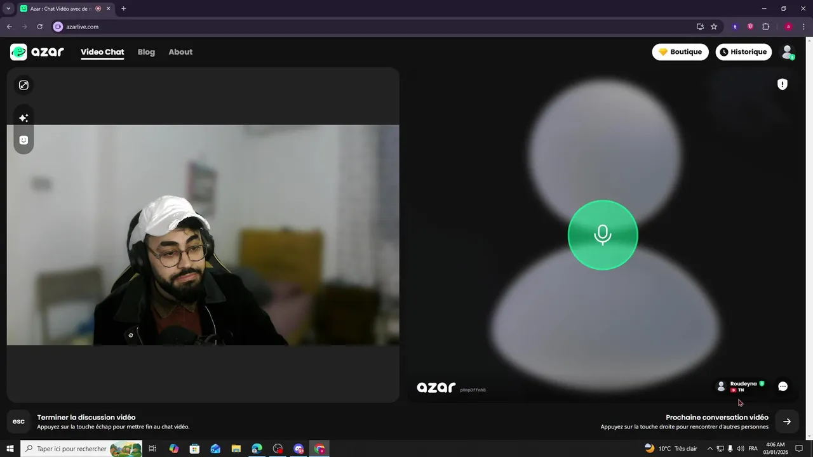The width and height of the screenshot is (813, 457).
Task: Open the site info icon in address bar
Action: pos(58,27)
